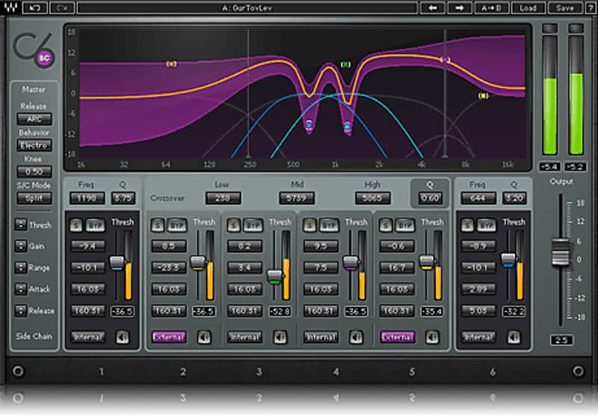Open help with the question mark button
The width and height of the screenshot is (598, 417).
pyautogui.click(x=590, y=8)
